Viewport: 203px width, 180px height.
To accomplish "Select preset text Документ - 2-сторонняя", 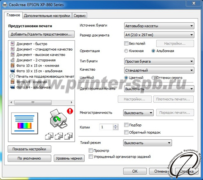I will pyautogui.click(x=36, y=60).
